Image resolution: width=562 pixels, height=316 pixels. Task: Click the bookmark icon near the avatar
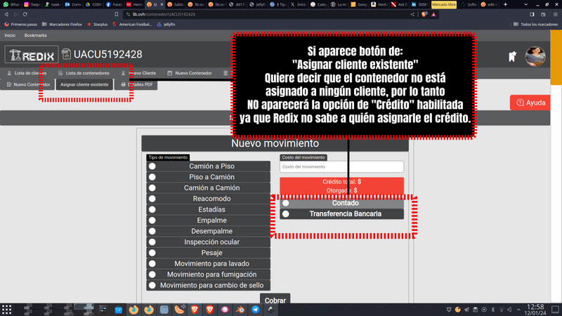tap(513, 57)
